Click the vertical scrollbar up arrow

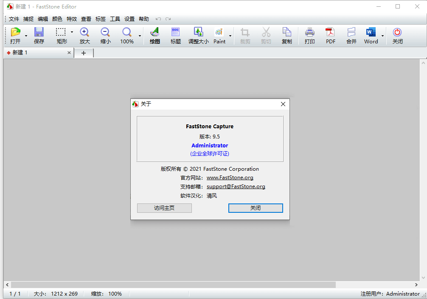coord(423,63)
